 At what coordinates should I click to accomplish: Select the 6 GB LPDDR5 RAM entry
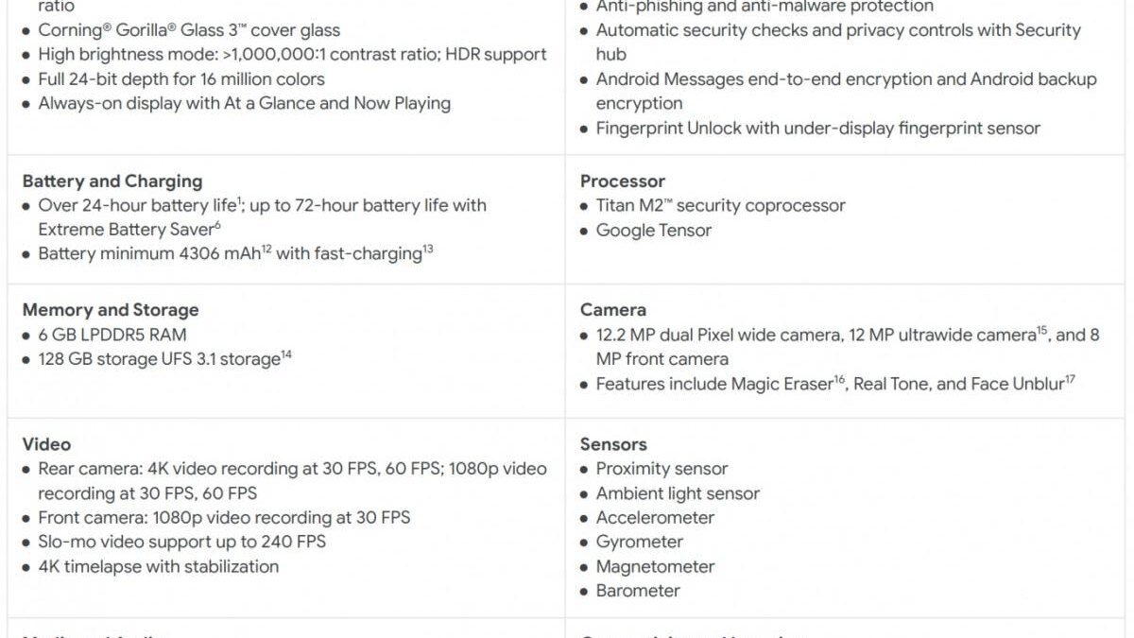click(112, 335)
